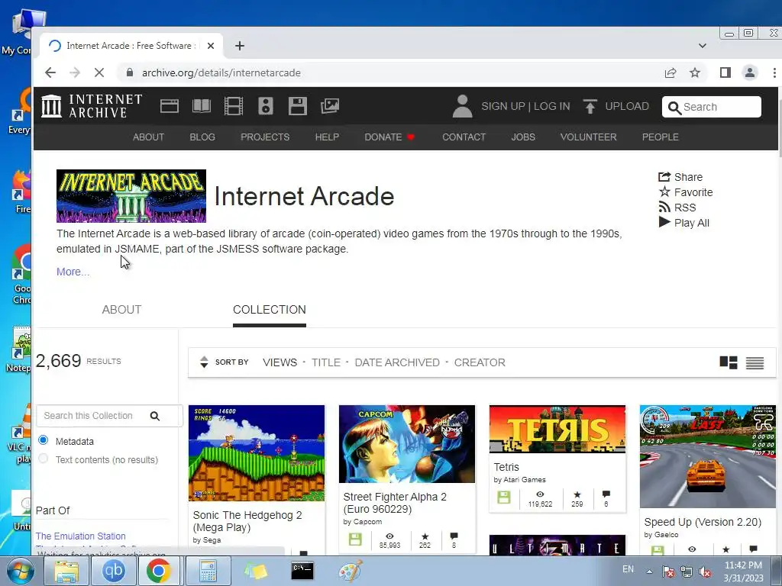Screen dimensions: 782x586
Task: Toggle sort direction arrows
Action: click(x=203, y=362)
